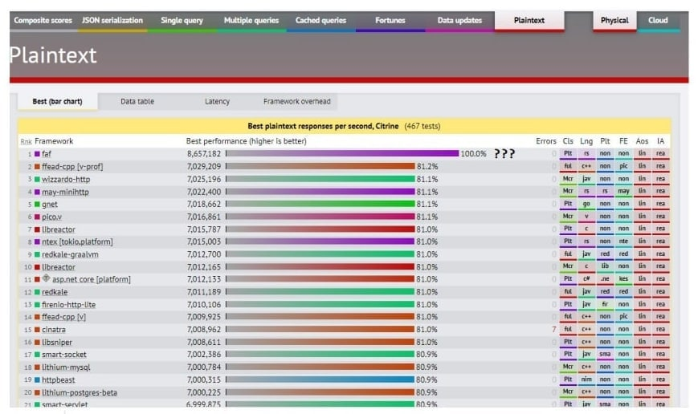Switch to JSON serialization tab
The height and width of the screenshot is (414, 698).
112,20
